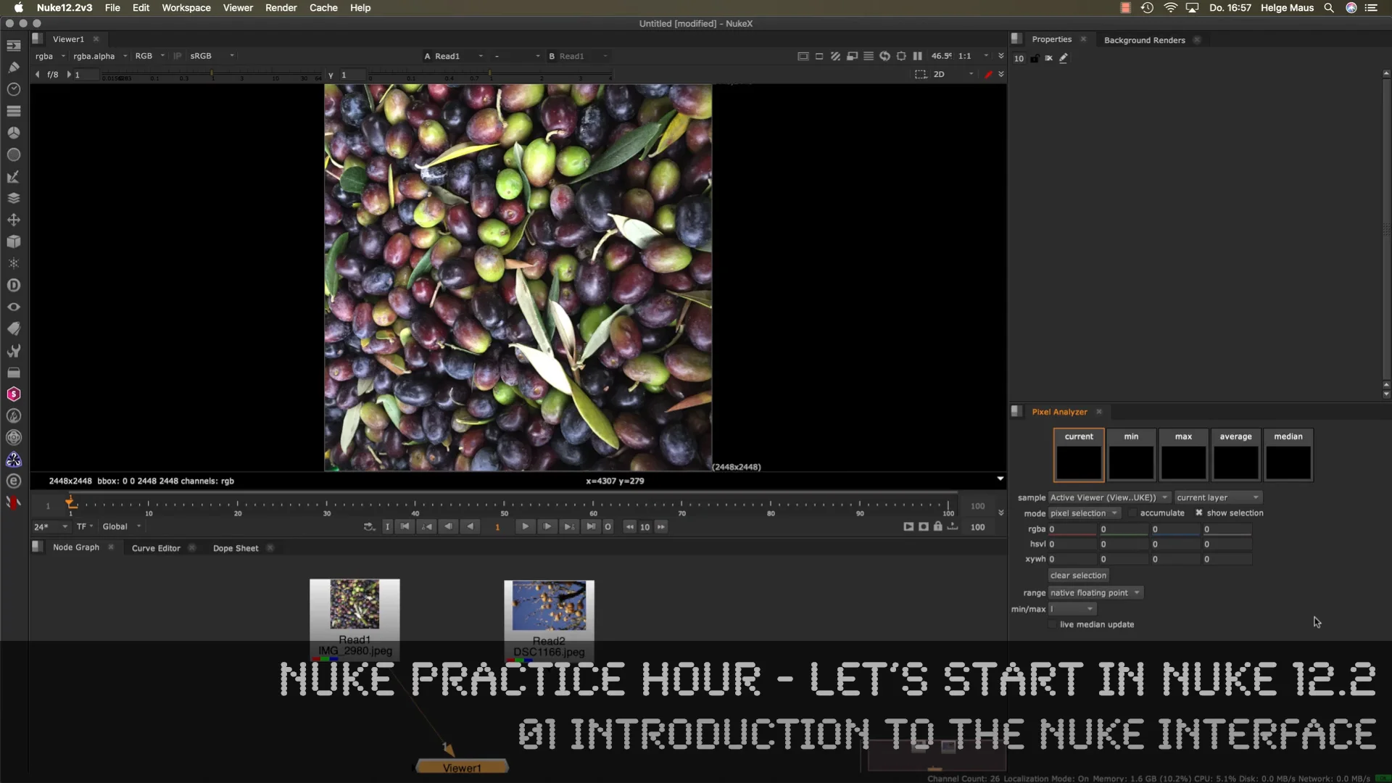The image size is (1392, 783).
Task: Open the Workspace menu
Action: pyautogui.click(x=186, y=7)
